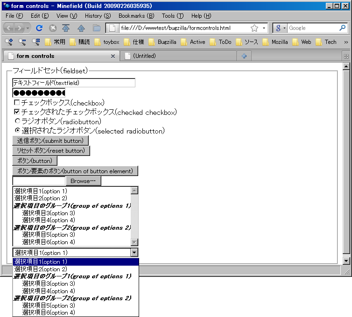Open the Tools menu
This screenshot has width=352, height=317.
click(x=173, y=16)
